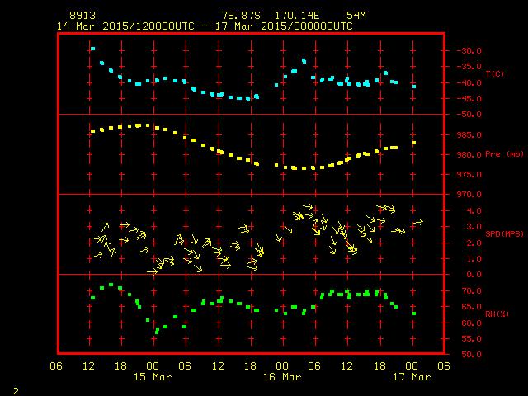Click the 16 Mar date label
This screenshot has width=528, height=396.
click(x=282, y=377)
